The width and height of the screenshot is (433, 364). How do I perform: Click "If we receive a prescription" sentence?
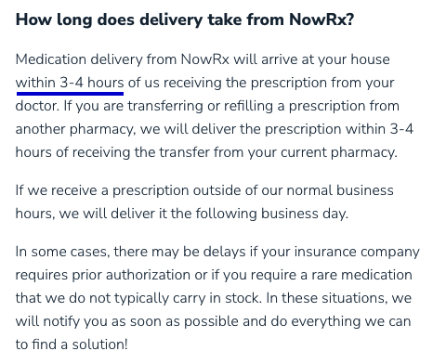tap(102, 190)
